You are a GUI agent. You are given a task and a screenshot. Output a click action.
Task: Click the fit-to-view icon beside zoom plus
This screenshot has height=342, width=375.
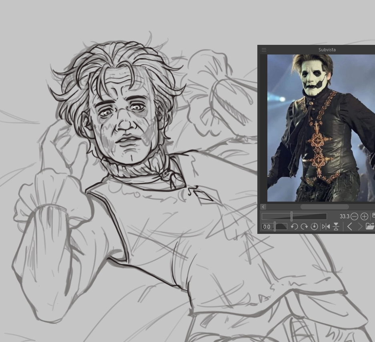pyautogui.click(x=373, y=216)
